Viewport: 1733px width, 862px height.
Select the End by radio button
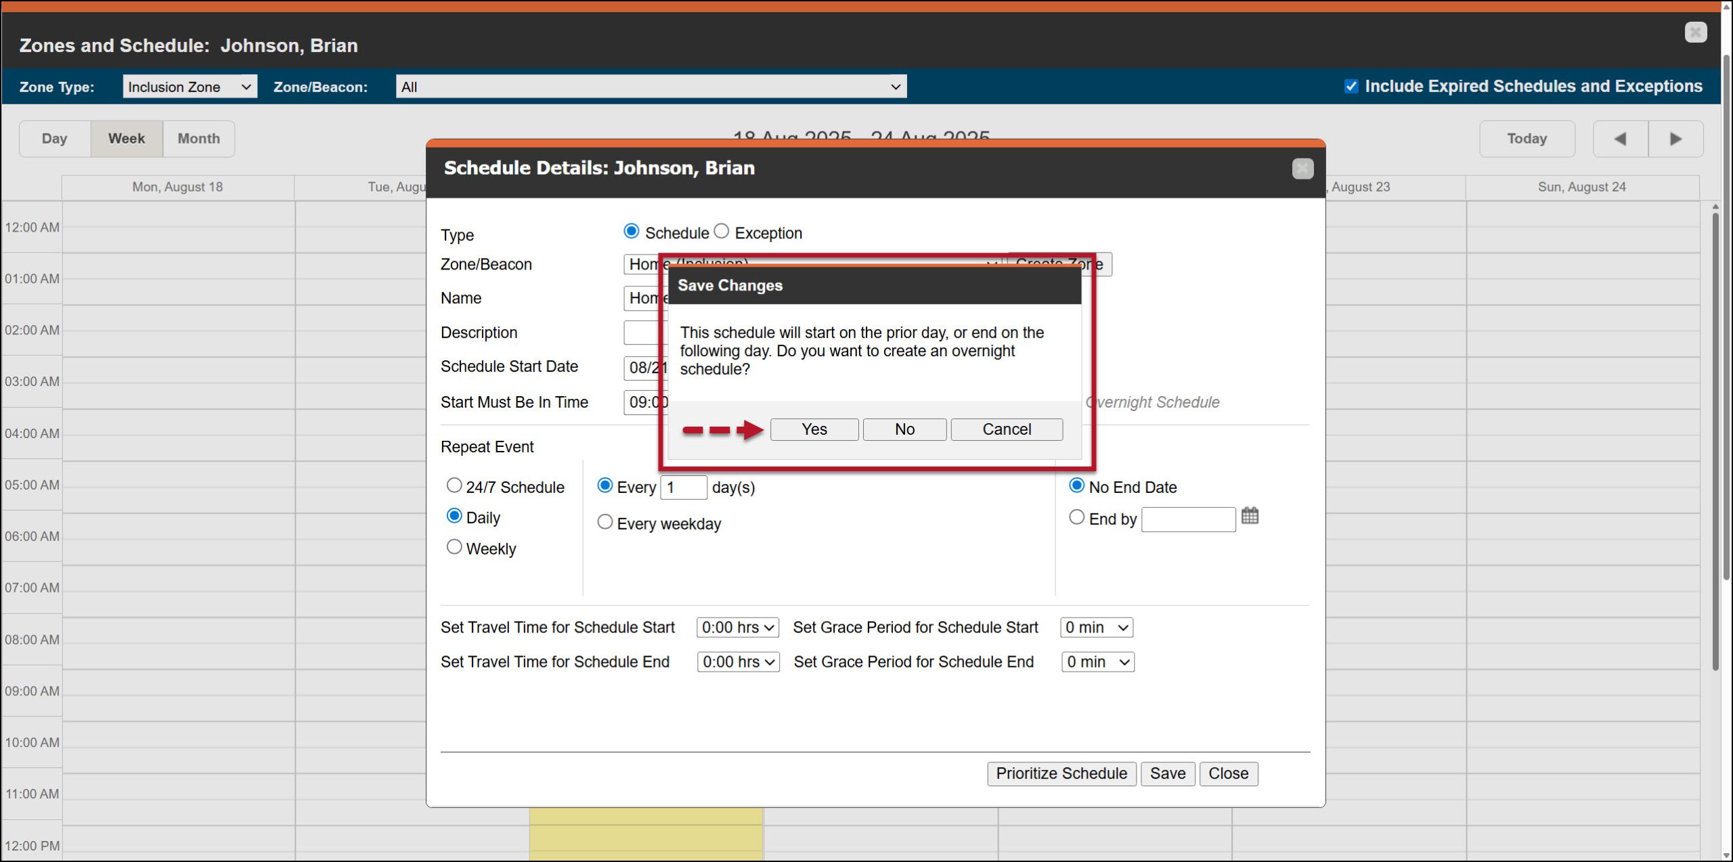coord(1076,517)
